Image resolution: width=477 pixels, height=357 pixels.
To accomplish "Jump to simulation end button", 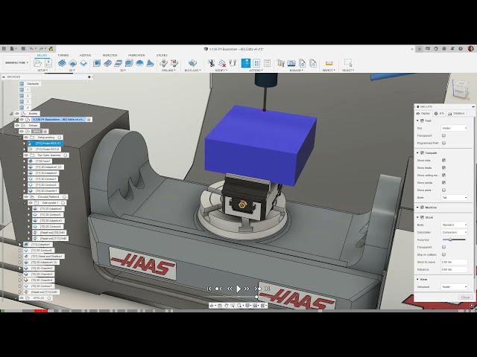I will tap(267, 289).
